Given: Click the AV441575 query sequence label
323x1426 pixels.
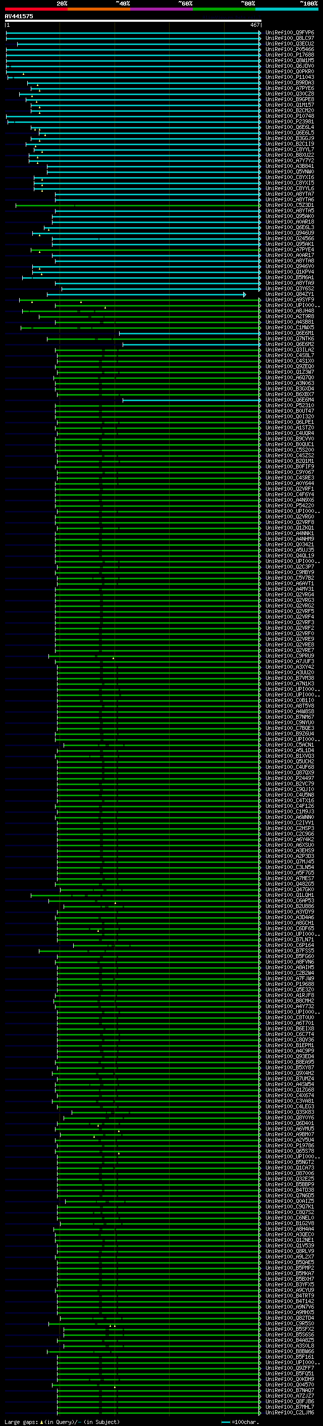Looking at the screenshot, I should click(x=19, y=16).
